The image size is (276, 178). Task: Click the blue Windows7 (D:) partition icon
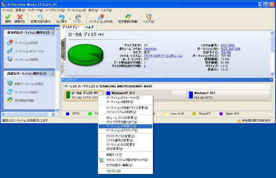click(191, 95)
